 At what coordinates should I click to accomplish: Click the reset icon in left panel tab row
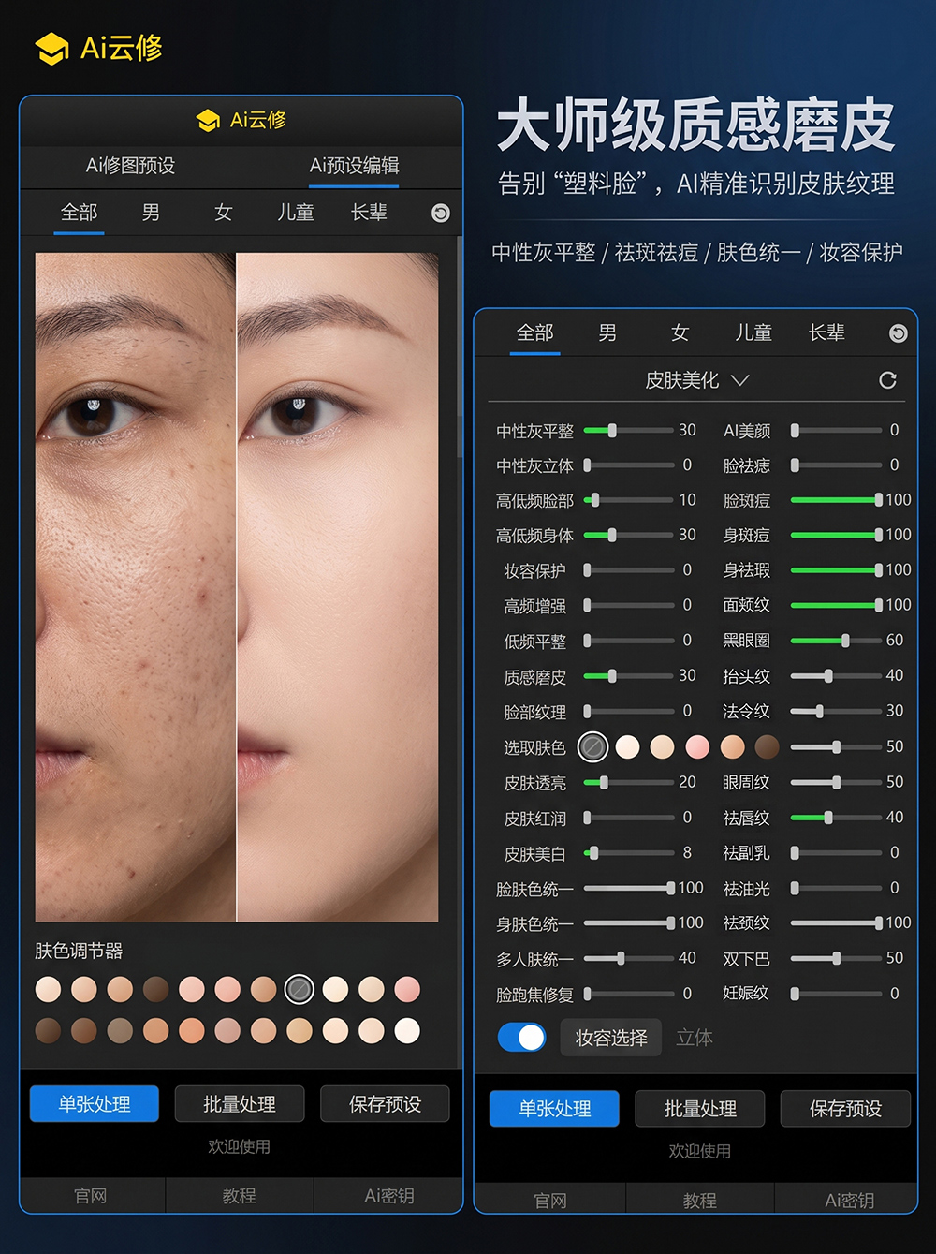click(x=441, y=214)
